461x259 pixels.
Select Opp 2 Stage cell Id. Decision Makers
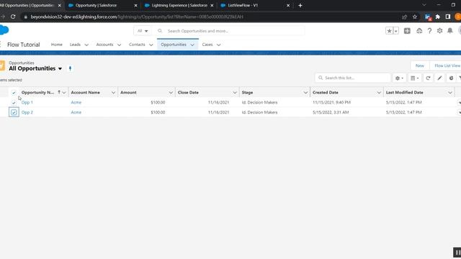pos(259,112)
